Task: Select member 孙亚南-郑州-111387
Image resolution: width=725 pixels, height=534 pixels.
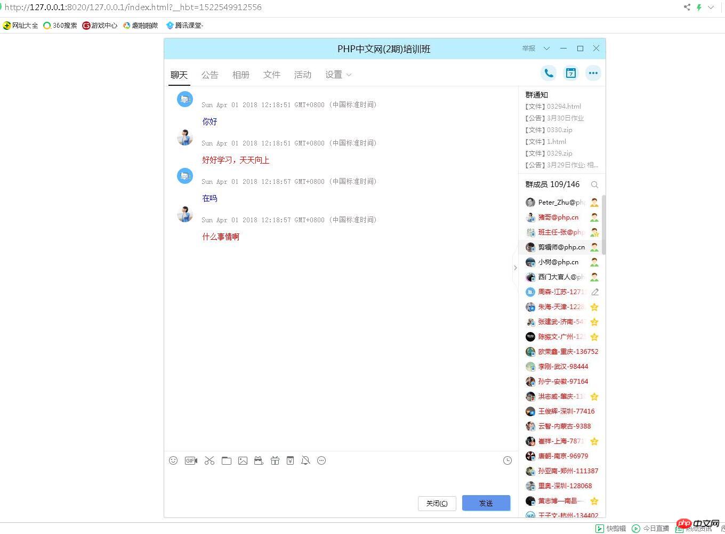Action: click(x=562, y=471)
